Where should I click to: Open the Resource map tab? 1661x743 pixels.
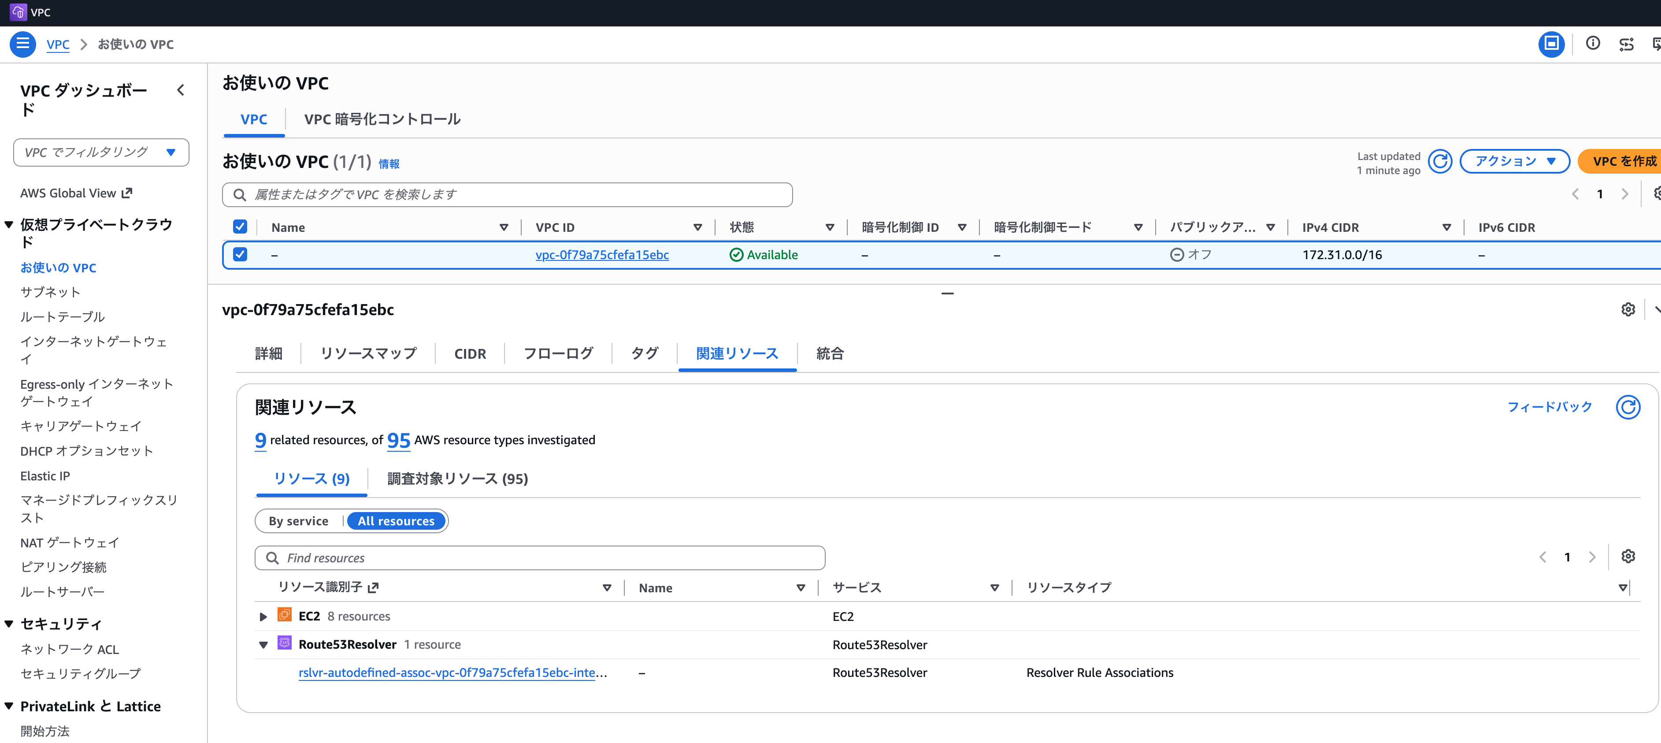coord(369,353)
